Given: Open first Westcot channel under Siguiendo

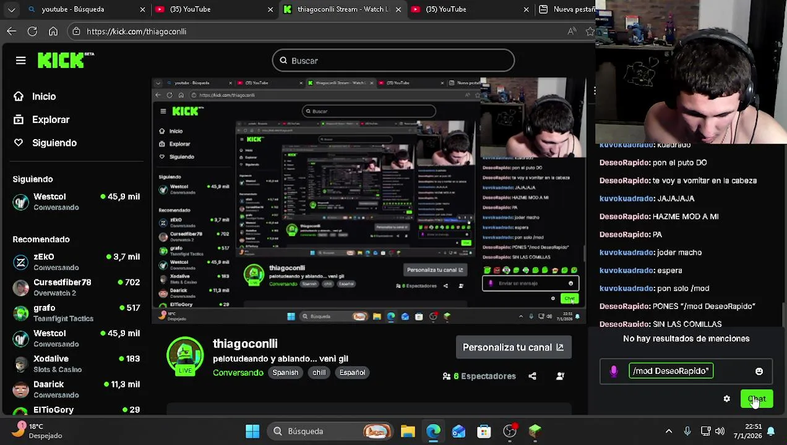Looking at the screenshot, I should (x=77, y=201).
